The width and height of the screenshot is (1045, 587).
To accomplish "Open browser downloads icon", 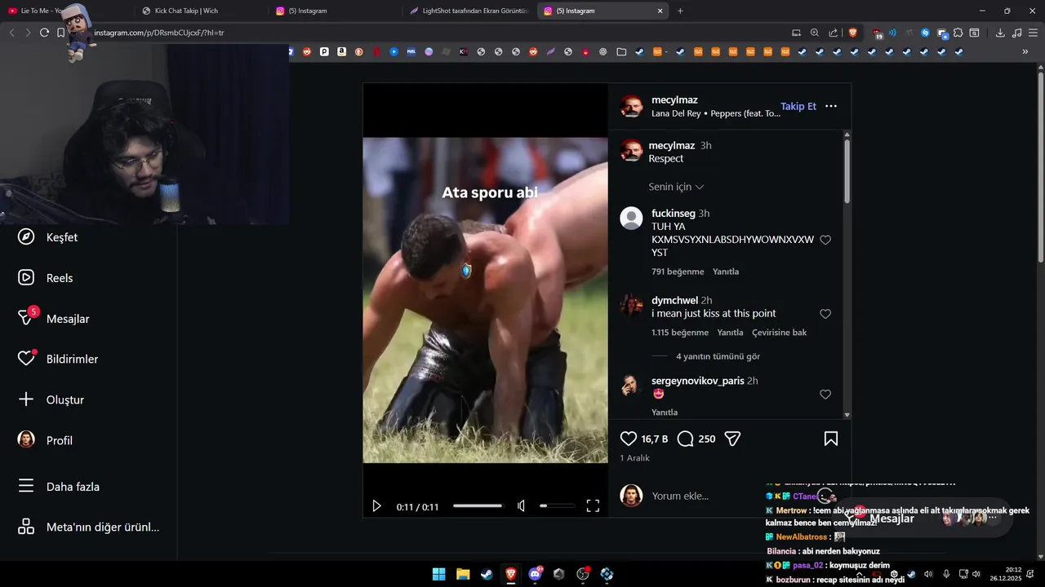I will pyautogui.click(x=1000, y=33).
